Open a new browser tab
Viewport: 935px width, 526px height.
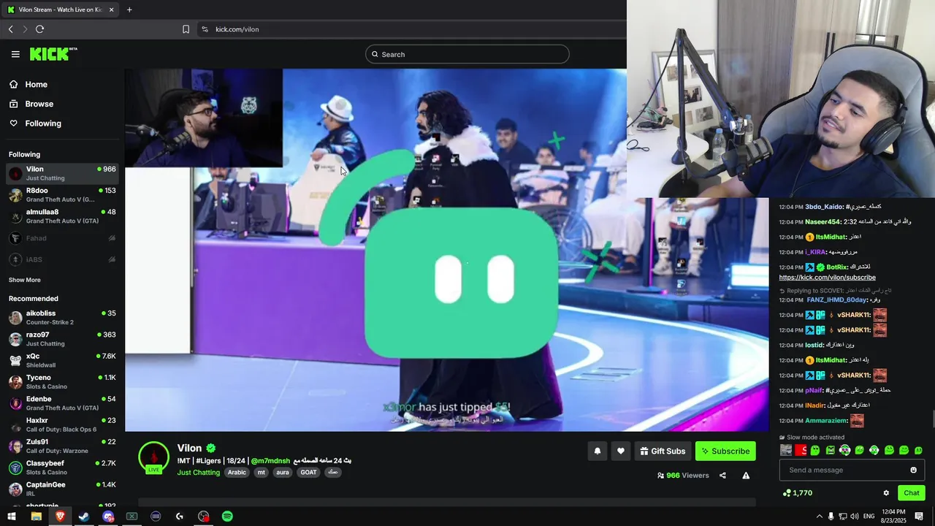point(129,9)
